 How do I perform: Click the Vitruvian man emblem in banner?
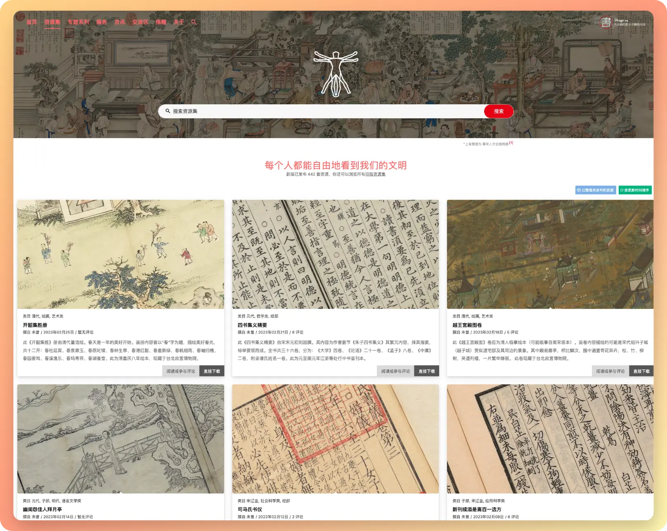point(336,74)
